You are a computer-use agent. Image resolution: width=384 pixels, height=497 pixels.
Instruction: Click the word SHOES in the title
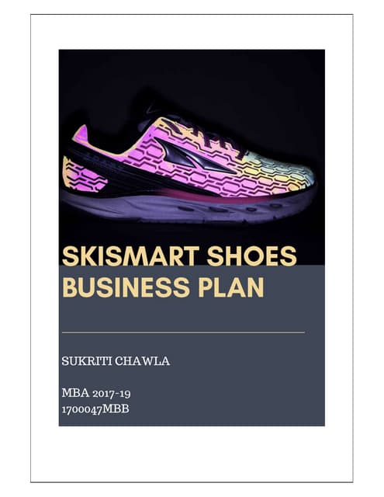coord(252,255)
